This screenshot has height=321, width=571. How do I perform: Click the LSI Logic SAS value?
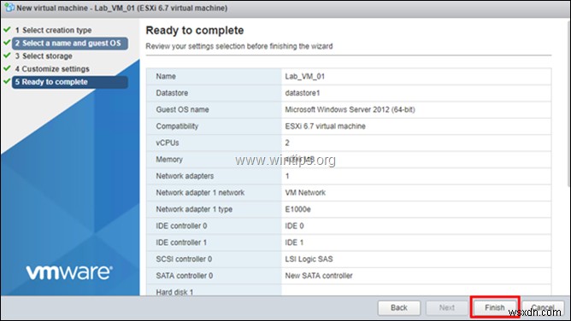click(309, 260)
